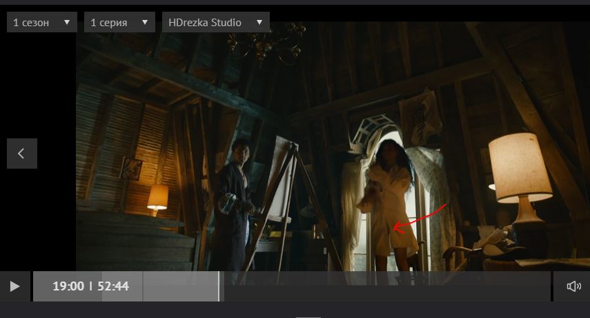Open the episode dropdown showing 1 серия

pos(119,22)
